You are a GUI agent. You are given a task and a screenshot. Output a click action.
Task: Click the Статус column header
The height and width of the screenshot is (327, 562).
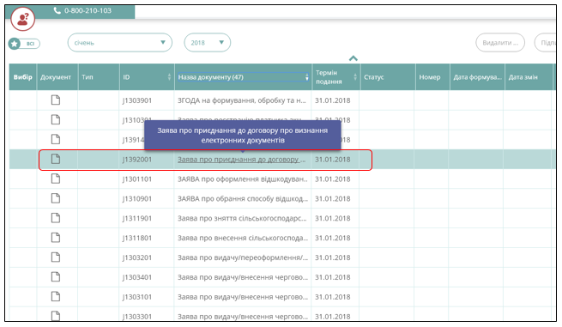coord(388,77)
